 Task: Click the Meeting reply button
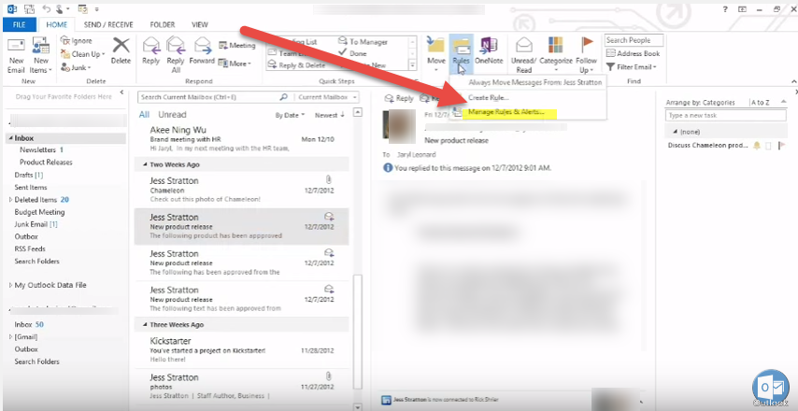tap(236, 45)
